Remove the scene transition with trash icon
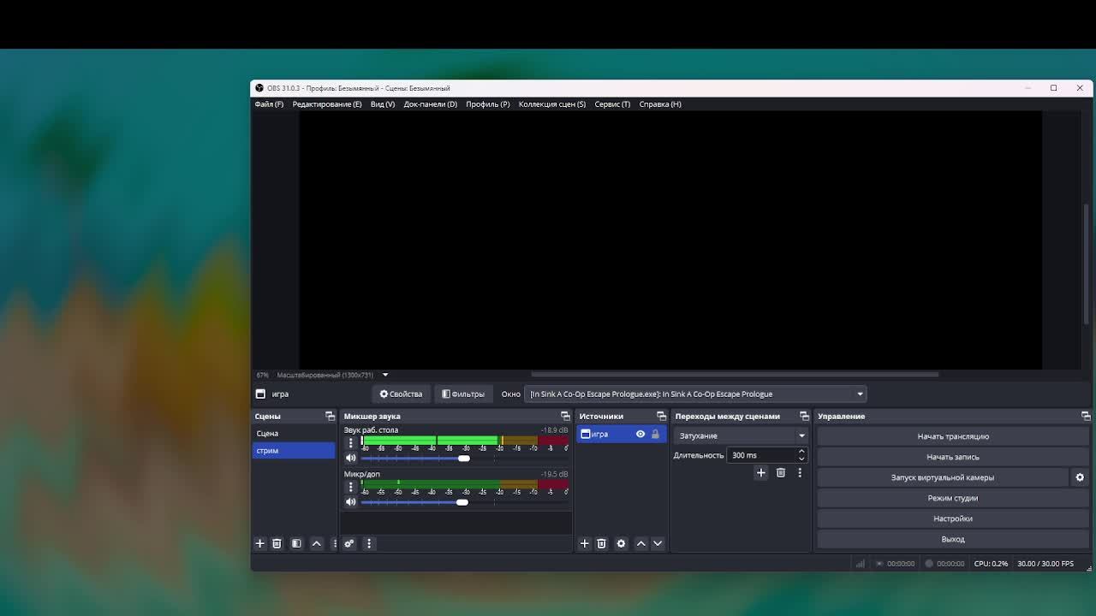Image resolution: width=1096 pixels, height=616 pixels. tap(780, 472)
